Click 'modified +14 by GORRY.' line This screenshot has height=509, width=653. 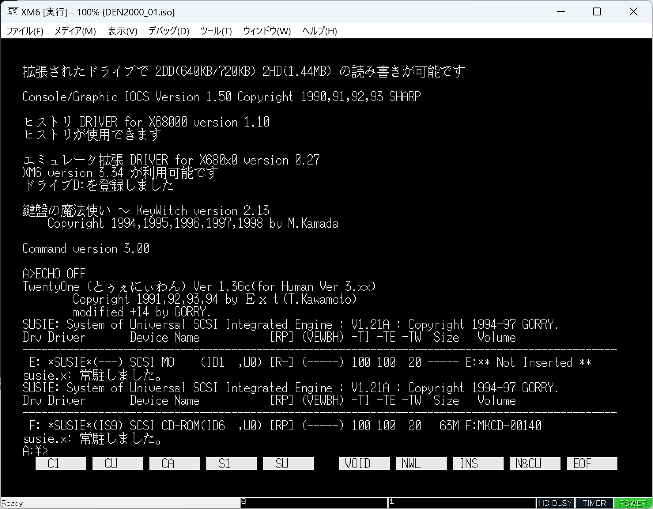click(x=142, y=312)
